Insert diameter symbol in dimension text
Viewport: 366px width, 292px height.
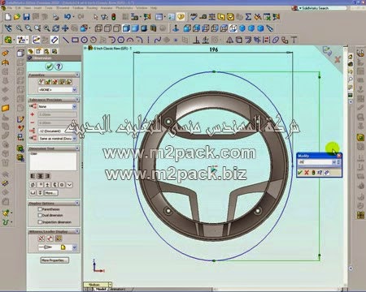tap(33, 185)
